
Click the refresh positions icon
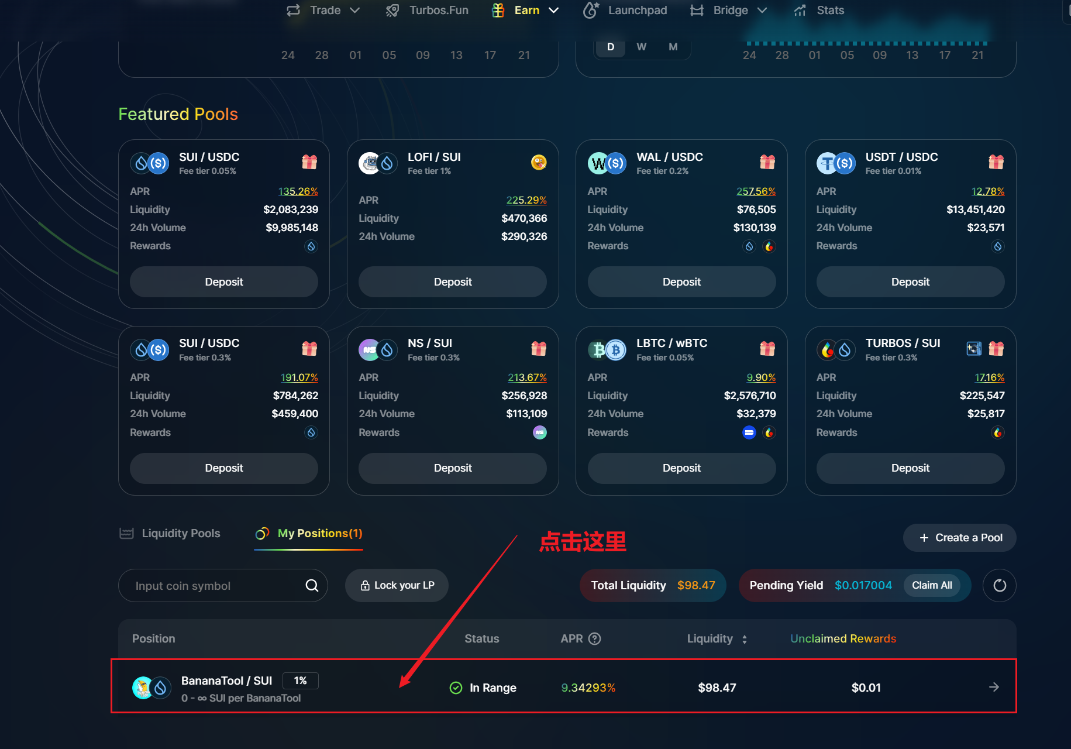999,585
